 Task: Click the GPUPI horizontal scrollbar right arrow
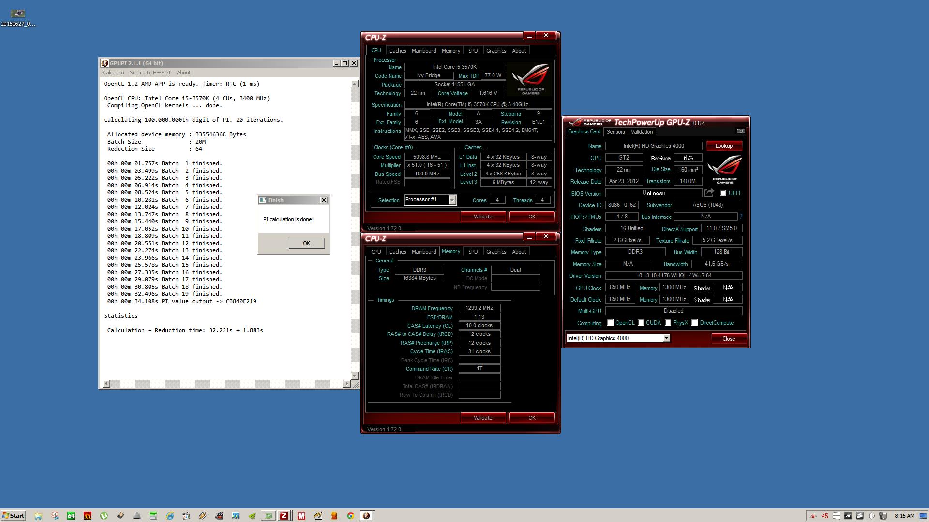click(x=346, y=384)
